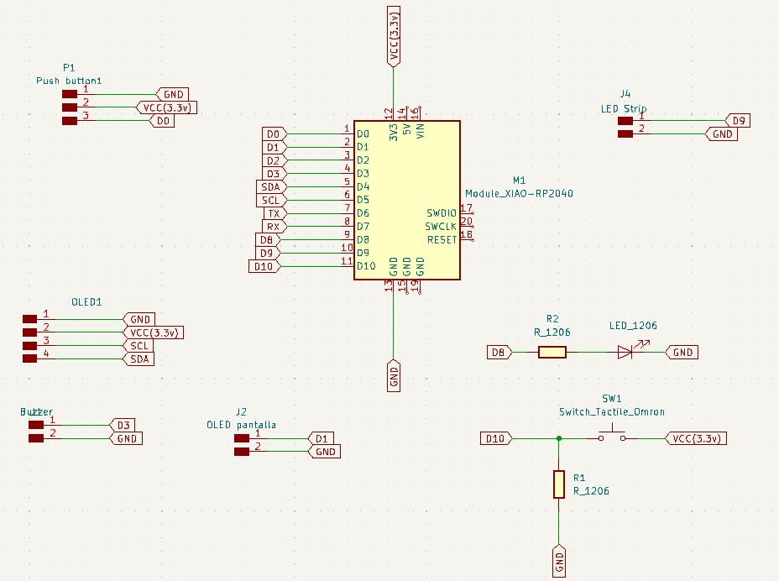Select GND label on OLED pantalla connector
779x581 pixels.
pos(324,452)
